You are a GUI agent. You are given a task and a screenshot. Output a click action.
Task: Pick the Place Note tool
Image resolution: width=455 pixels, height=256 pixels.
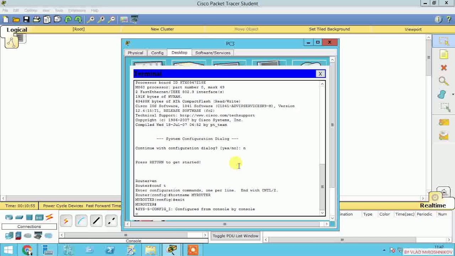[444, 54]
